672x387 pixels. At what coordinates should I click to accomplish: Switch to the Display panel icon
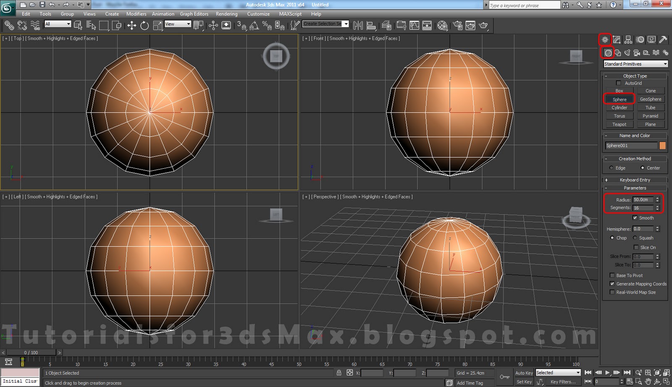click(x=651, y=39)
